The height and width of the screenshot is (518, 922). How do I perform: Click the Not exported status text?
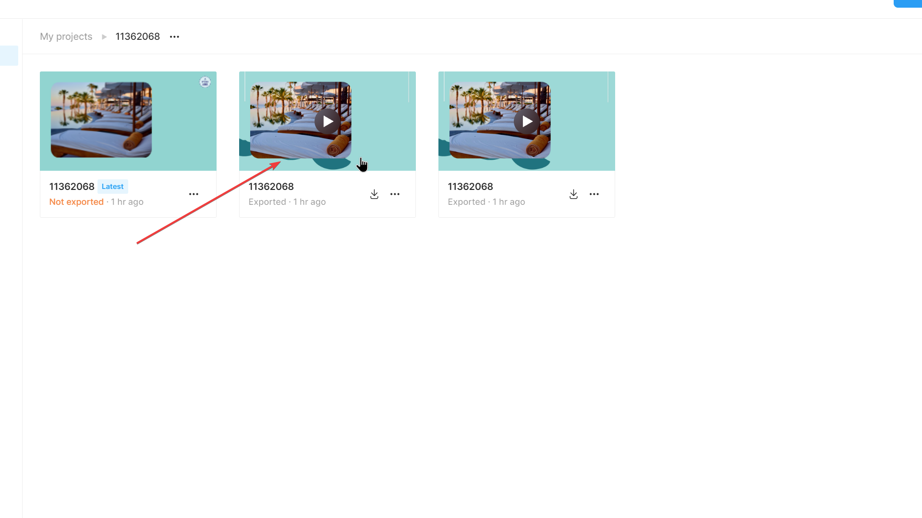click(76, 202)
